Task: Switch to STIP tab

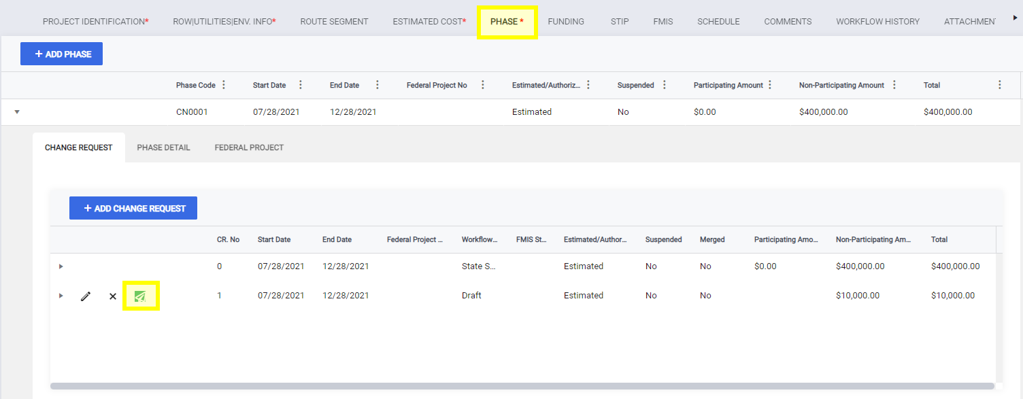Action: pos(620,22)
